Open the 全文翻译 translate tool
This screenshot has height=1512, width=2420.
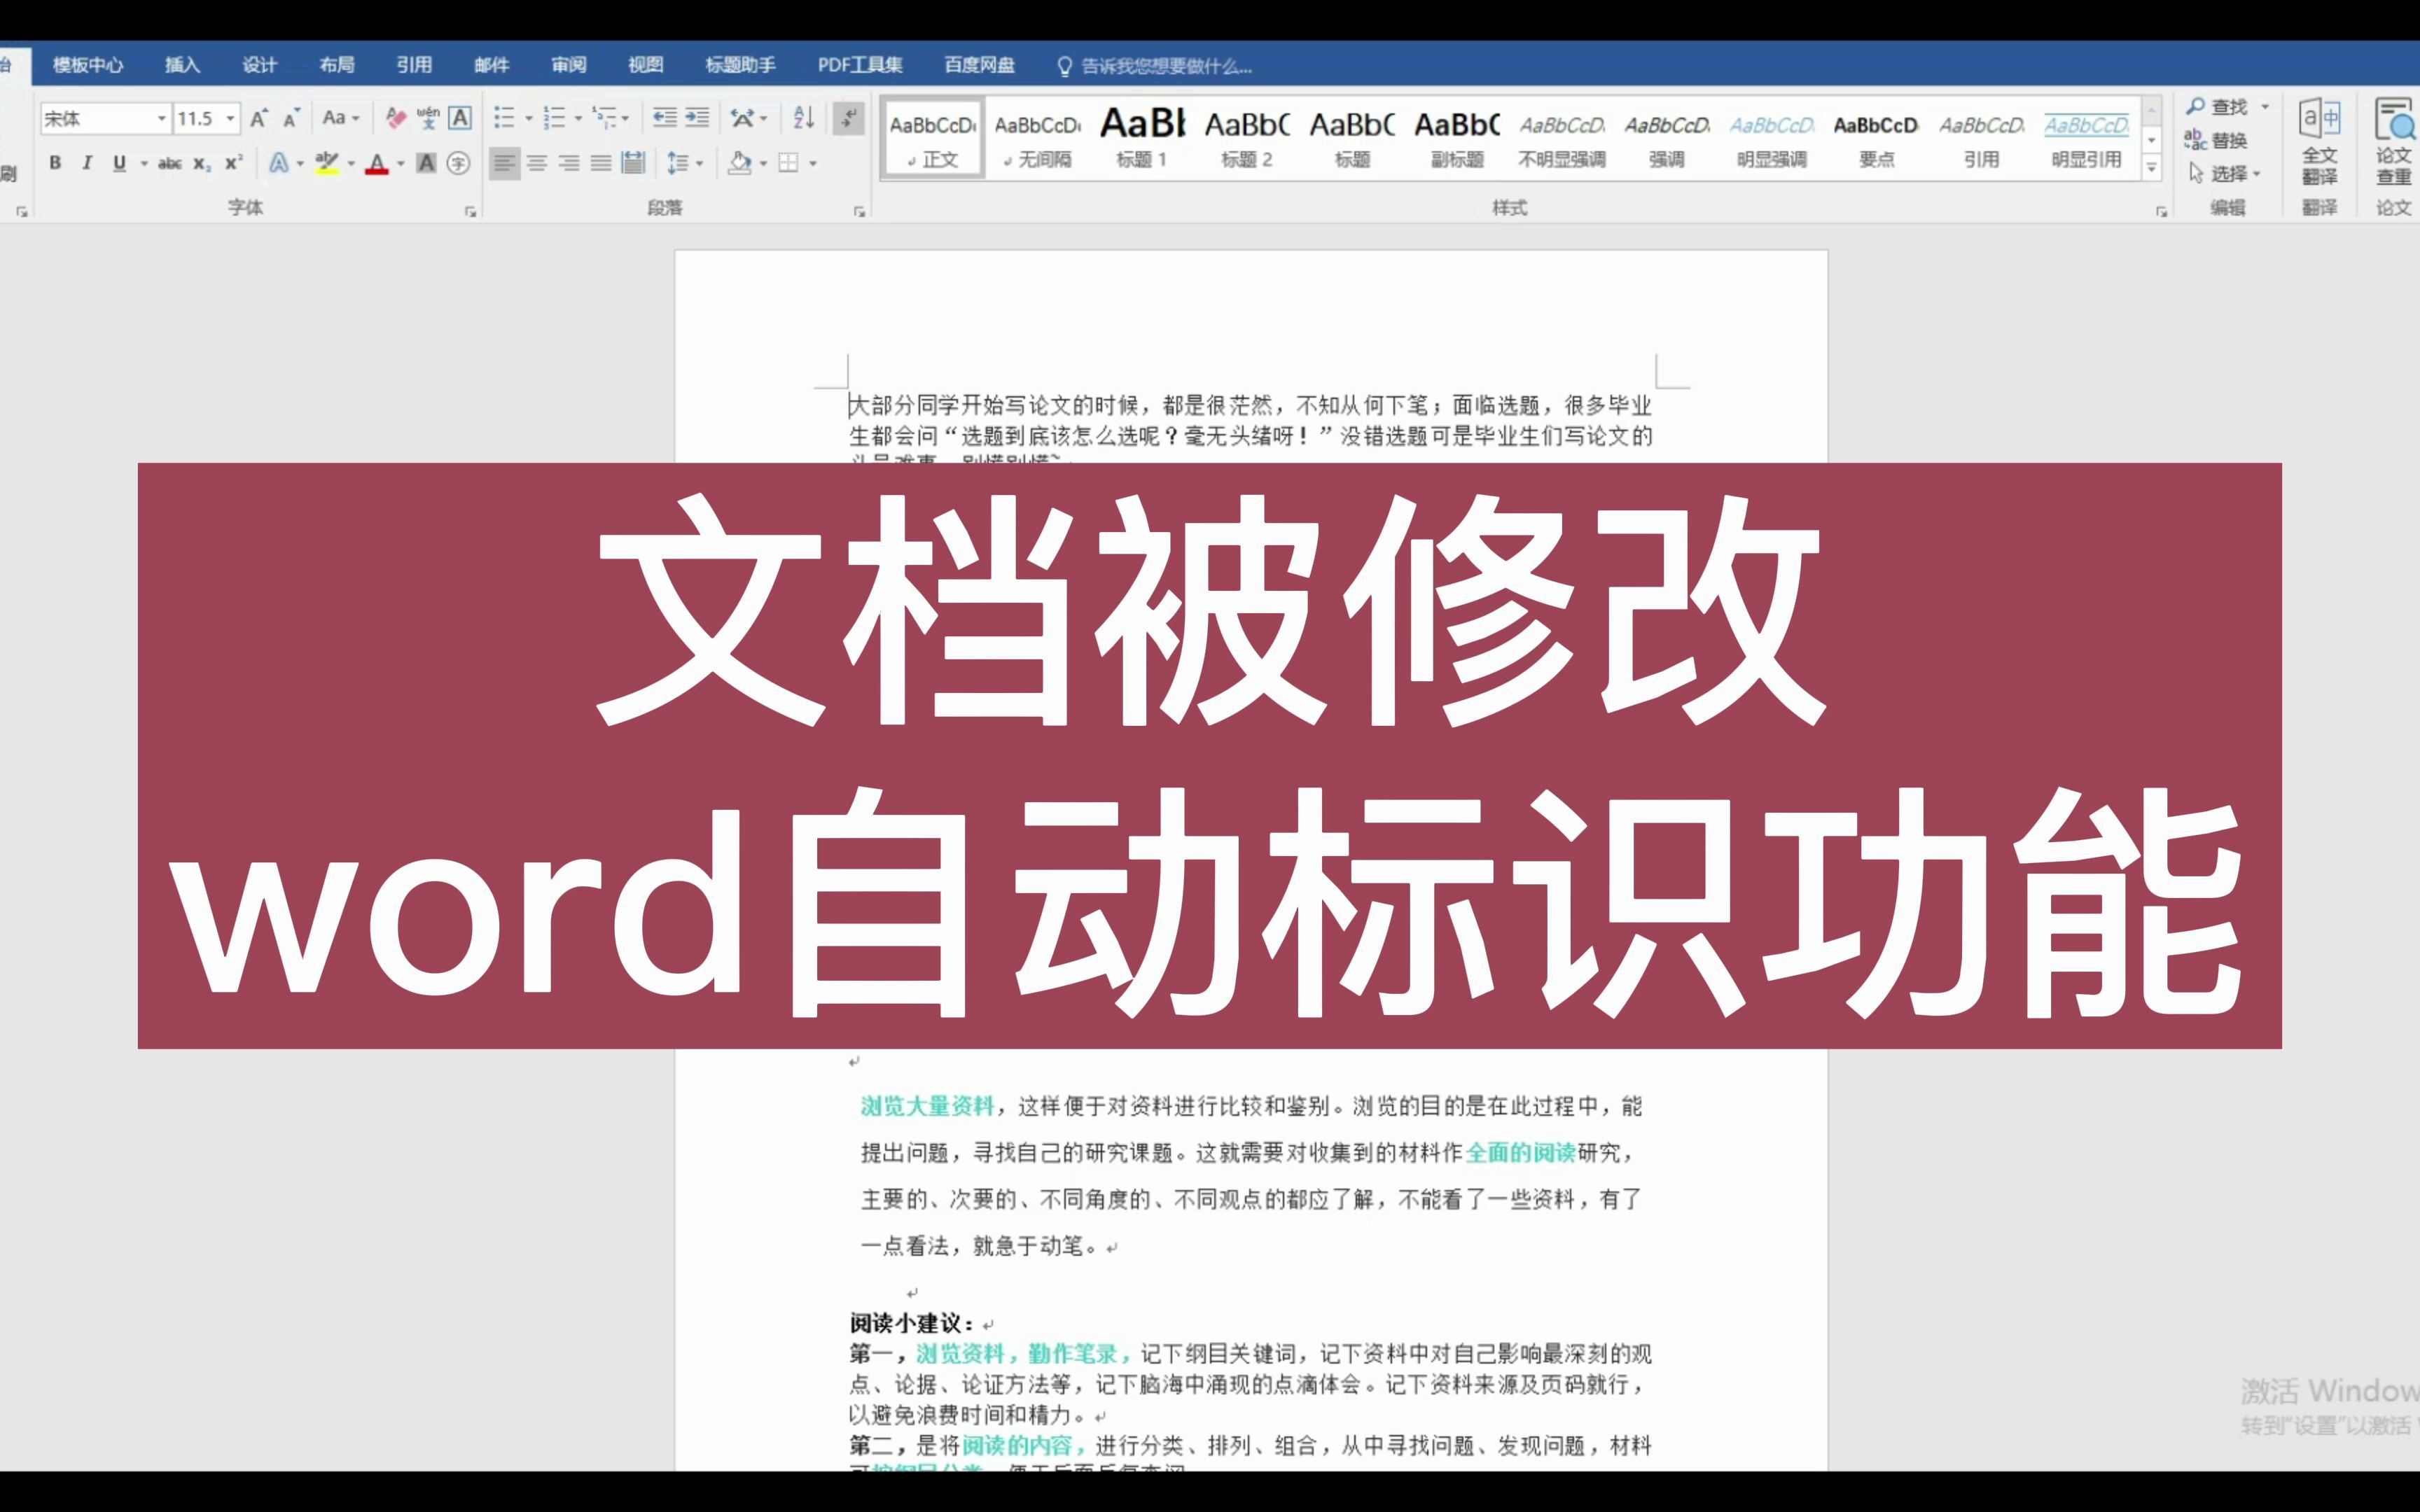click(2319, 143)
